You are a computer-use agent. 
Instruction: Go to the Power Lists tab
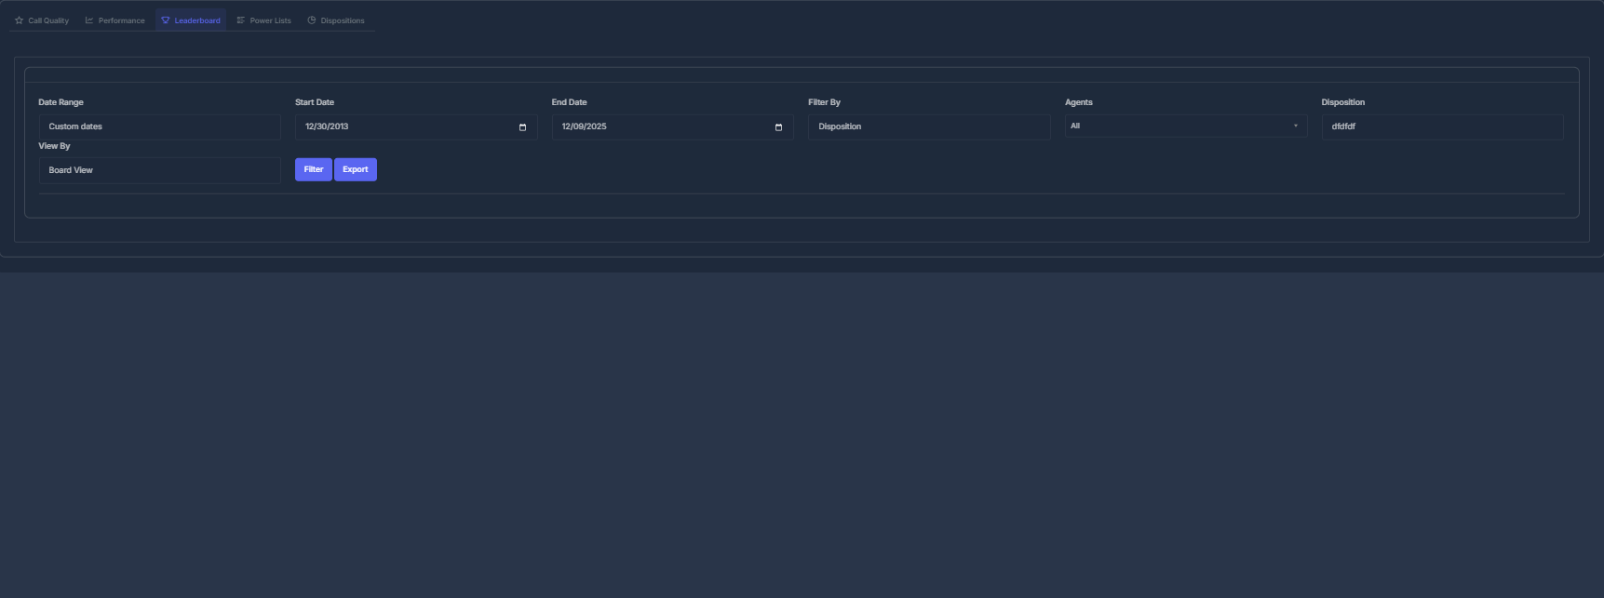coord(263,20)
